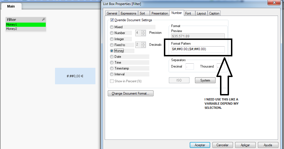Toggle Override Document Settings checkbox
The height and width of the screenshot is (149, 284).
(112, 20)
